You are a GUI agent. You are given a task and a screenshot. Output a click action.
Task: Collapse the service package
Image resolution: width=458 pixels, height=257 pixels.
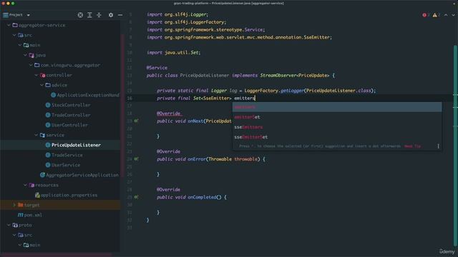(x=36, y=135)
